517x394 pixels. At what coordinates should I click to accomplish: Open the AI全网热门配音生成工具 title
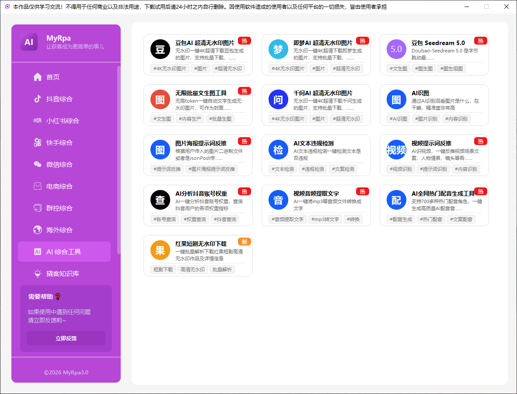pos(443,194)
